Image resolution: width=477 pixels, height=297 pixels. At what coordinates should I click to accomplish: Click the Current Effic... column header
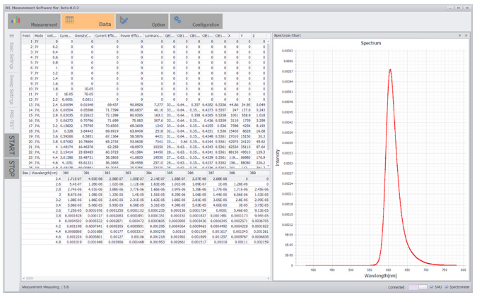coord(107,36)
